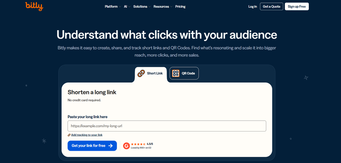
Task: Click the chain link icon on Short Link tab
Action: 141,73
